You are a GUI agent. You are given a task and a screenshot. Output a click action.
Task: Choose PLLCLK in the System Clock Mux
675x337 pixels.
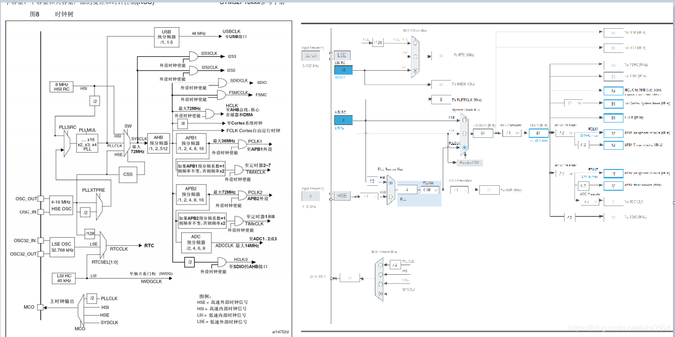click(x=465, y=148)
